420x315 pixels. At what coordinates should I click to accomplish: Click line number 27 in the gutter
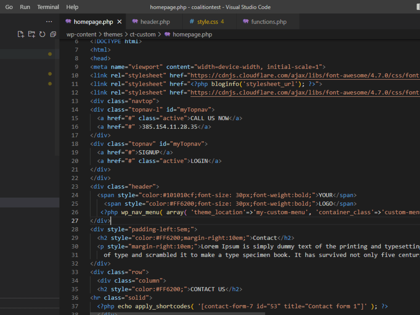click(x=75, y=221)
